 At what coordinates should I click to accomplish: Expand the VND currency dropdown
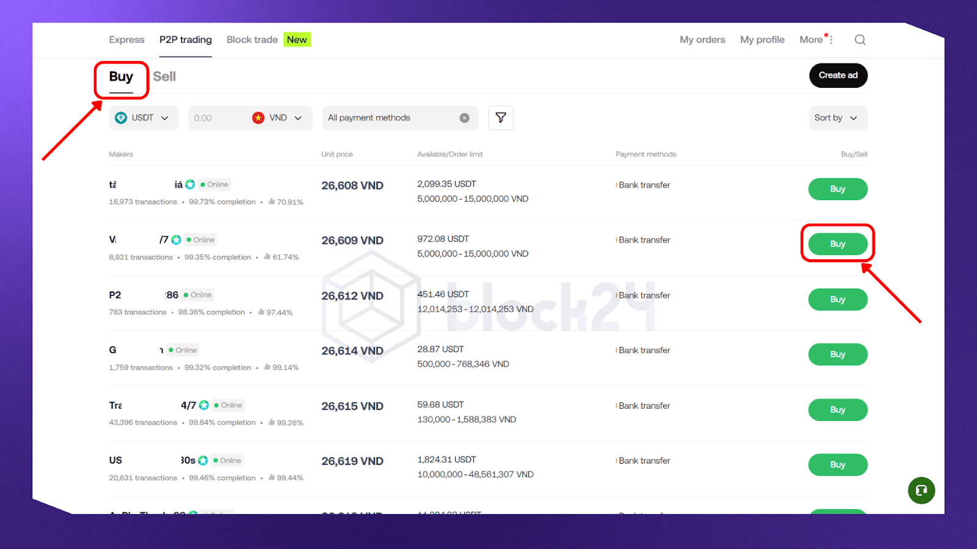click(x=298, y=118)
